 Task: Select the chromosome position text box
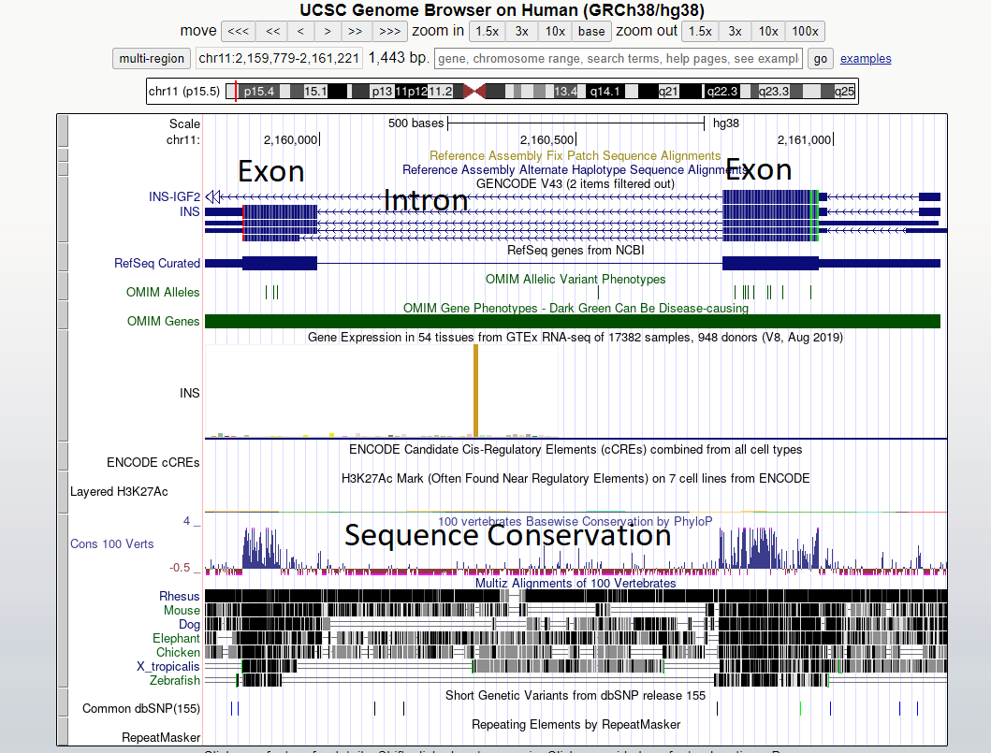pyautogui.click(x=279, y=59)
